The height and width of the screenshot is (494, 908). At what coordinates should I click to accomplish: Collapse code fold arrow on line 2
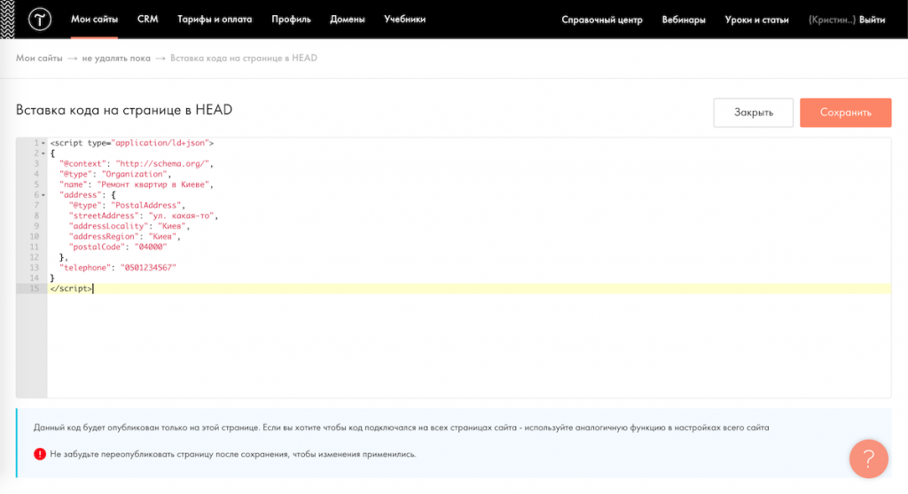pos(43,153)
